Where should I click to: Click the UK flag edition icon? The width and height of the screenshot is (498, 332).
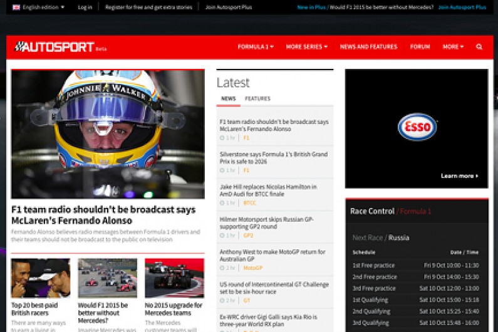click(16, 7)
